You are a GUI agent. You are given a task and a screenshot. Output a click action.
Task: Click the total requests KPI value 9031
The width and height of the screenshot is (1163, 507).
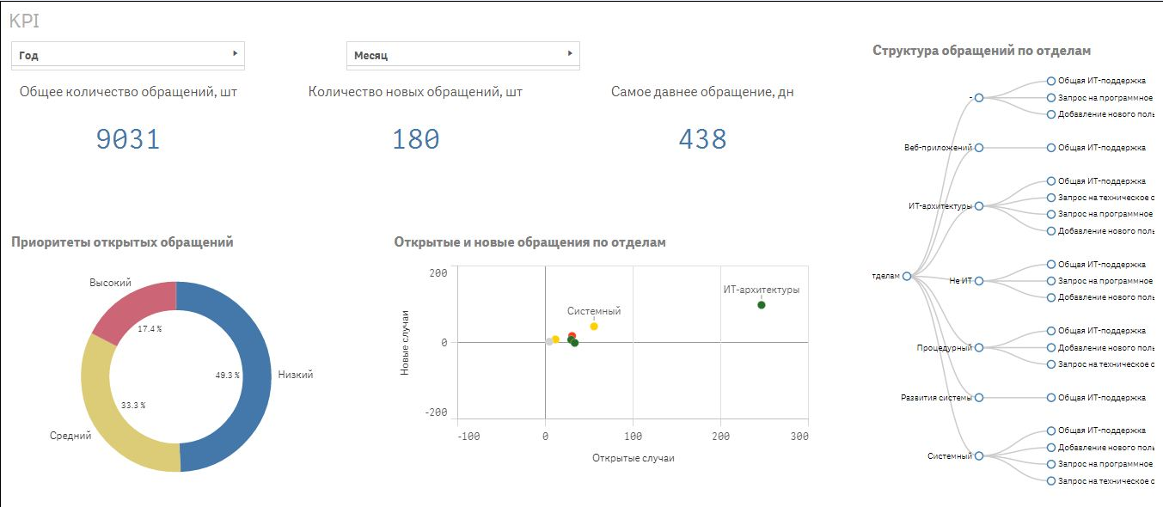128,139
